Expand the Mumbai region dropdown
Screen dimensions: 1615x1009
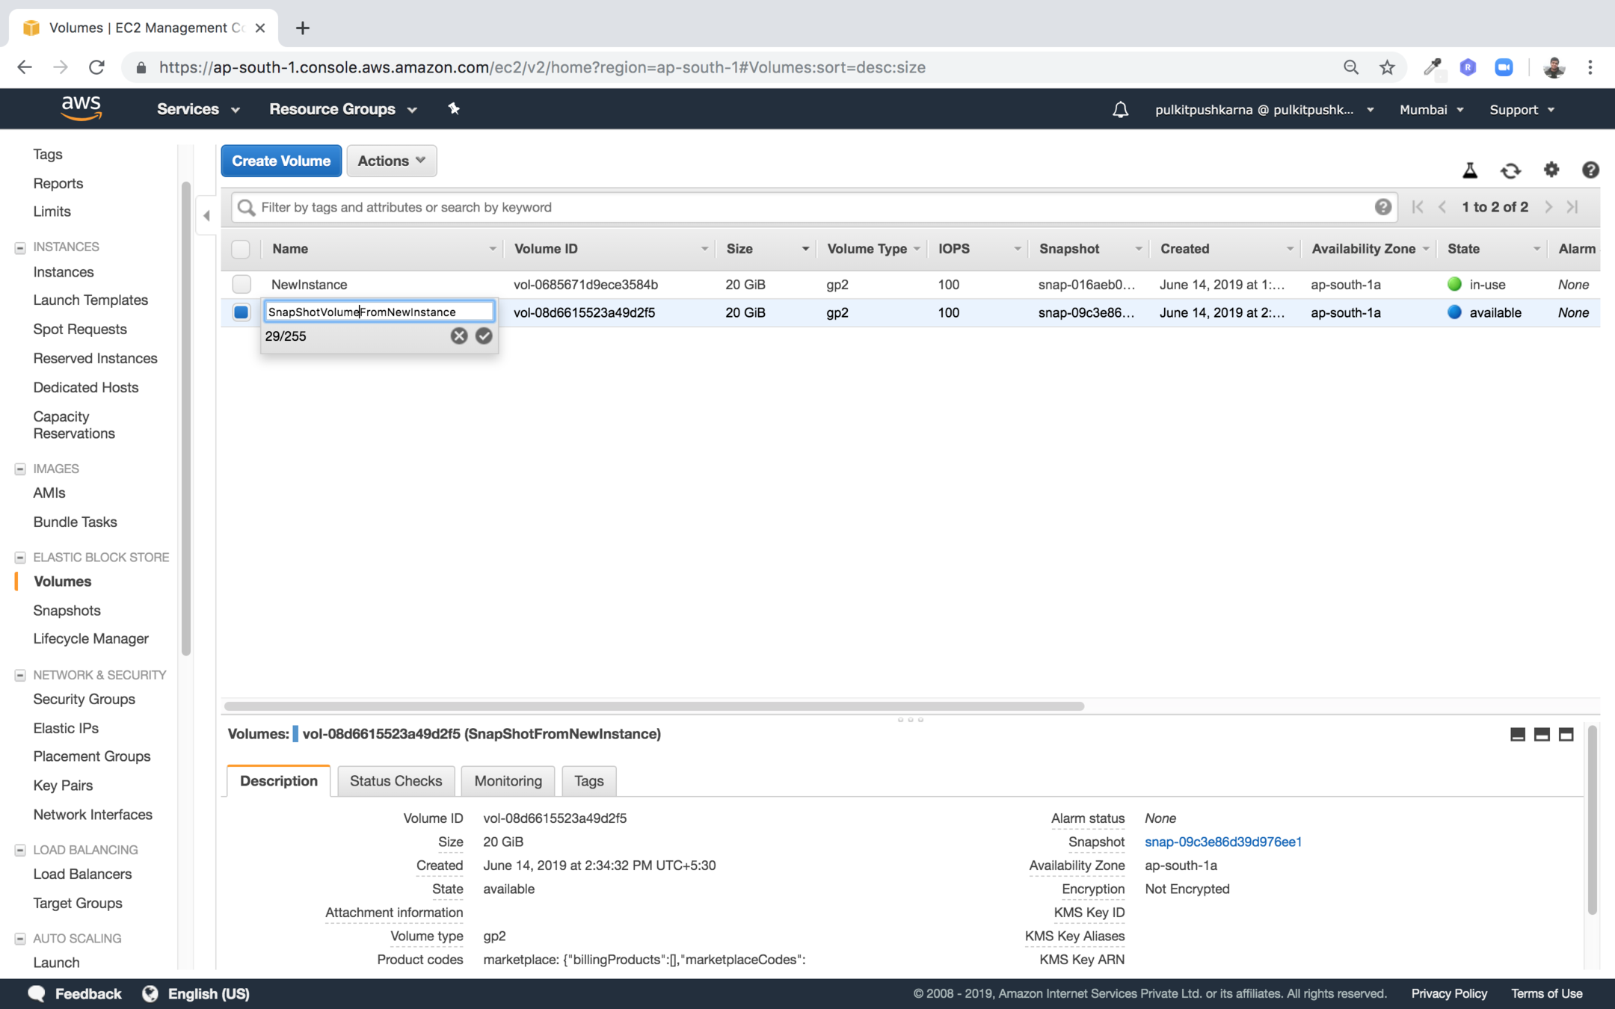(x=1431, y=110)
